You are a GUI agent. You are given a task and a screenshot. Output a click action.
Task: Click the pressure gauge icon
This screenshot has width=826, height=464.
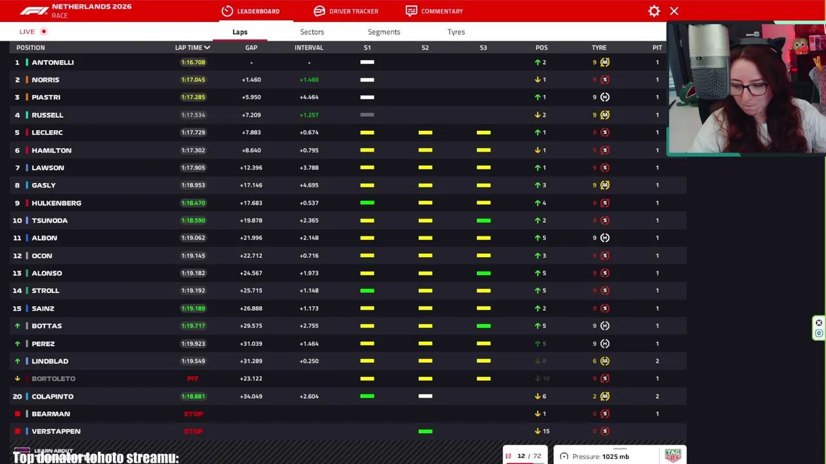coord(564,456)
